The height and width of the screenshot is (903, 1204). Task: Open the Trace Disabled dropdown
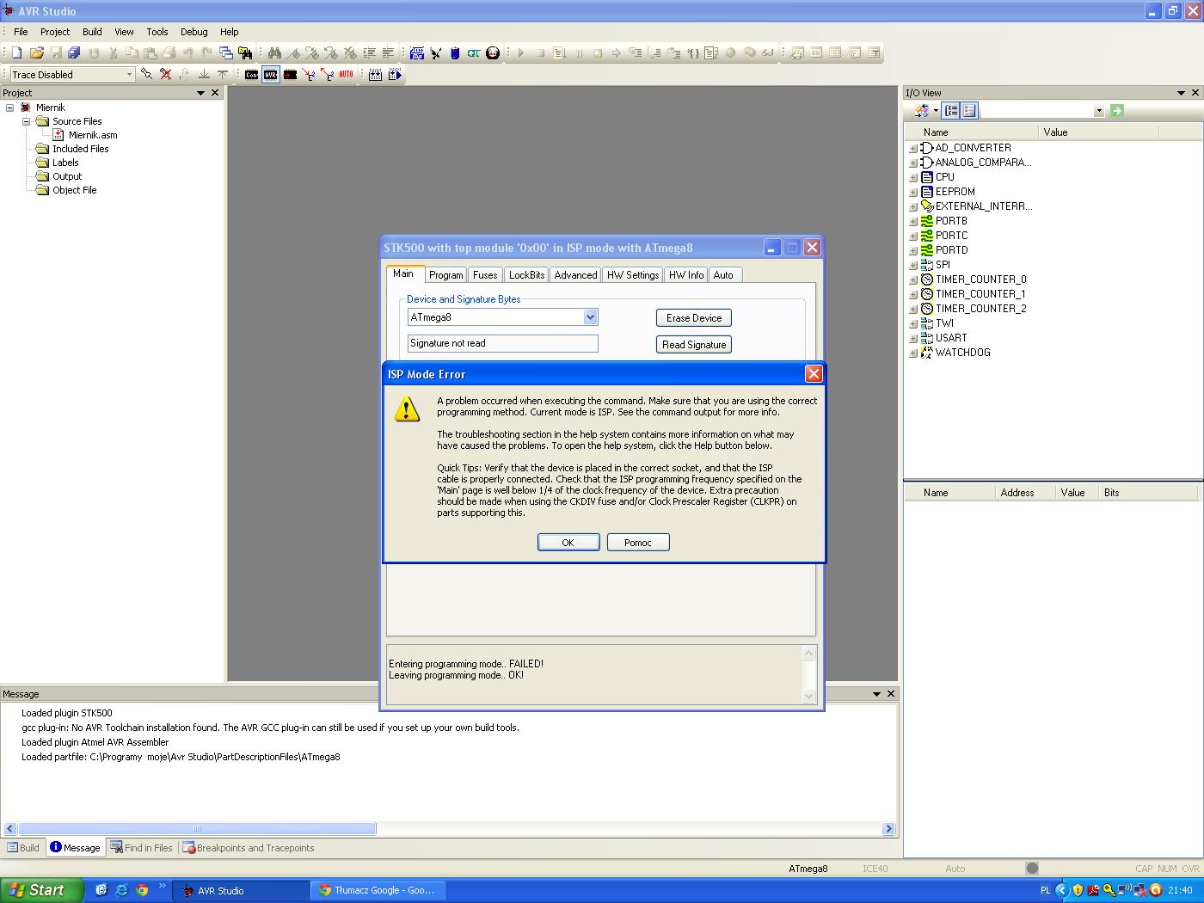[129, 75]
